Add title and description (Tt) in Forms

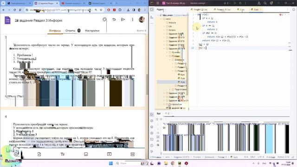[63, 154]
